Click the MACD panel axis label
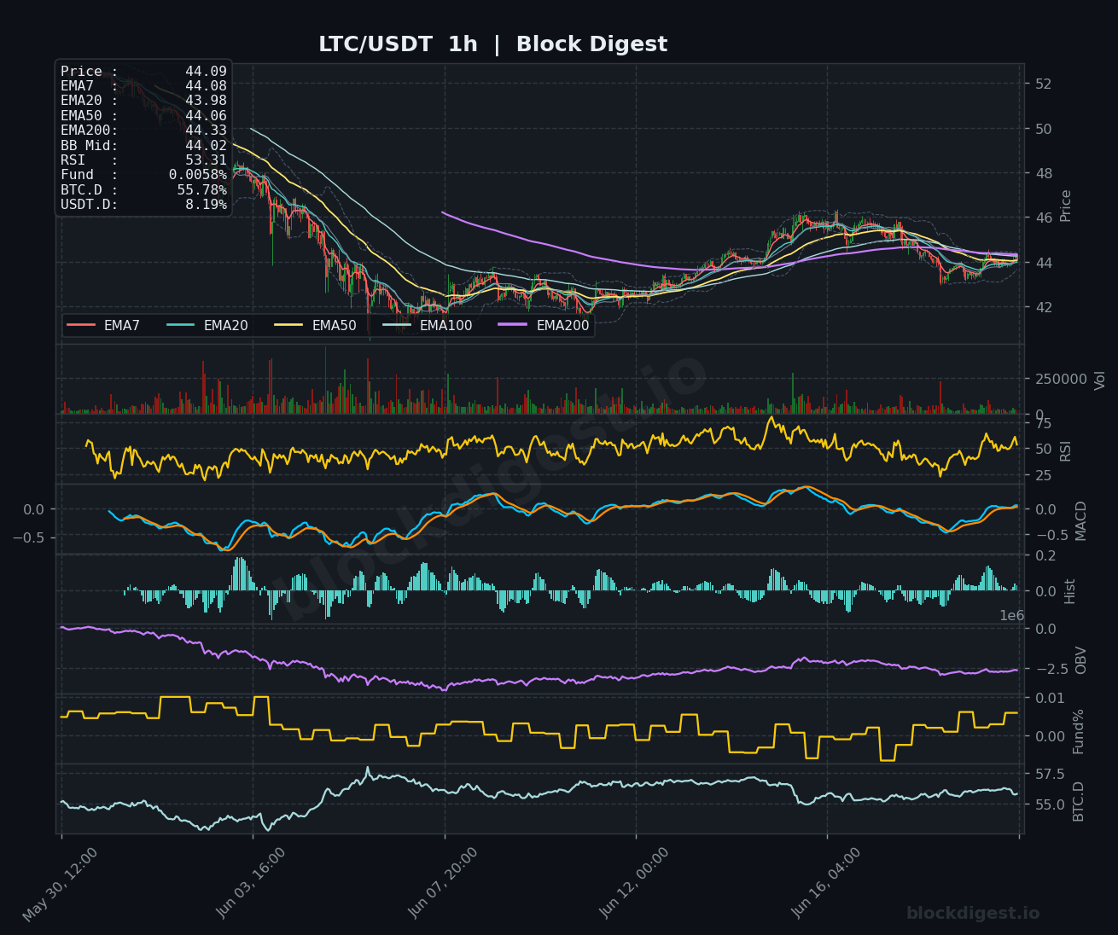 tap(1081, 520)
